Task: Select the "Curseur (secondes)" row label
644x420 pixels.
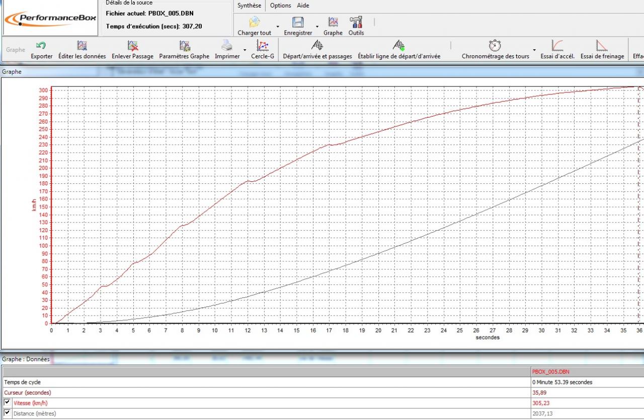Action: coord(28,392)
